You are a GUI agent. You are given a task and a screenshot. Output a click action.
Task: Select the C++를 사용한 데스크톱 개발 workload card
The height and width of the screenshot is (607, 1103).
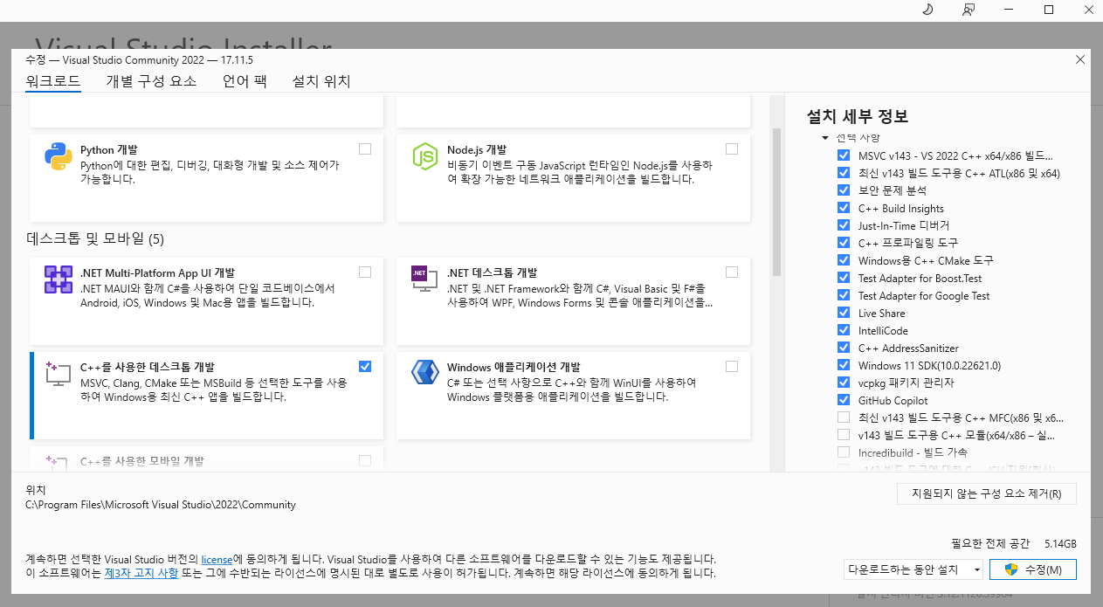click(206, 395)
